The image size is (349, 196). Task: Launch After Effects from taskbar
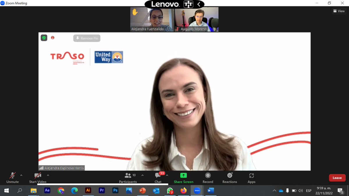pyautogui.click(x=47, y=190)
